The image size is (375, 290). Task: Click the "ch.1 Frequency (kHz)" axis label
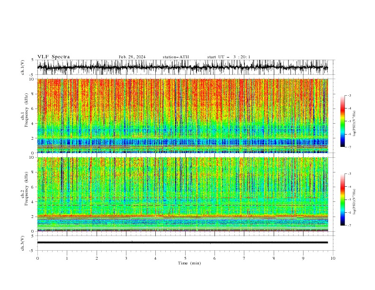click(25, 110)
